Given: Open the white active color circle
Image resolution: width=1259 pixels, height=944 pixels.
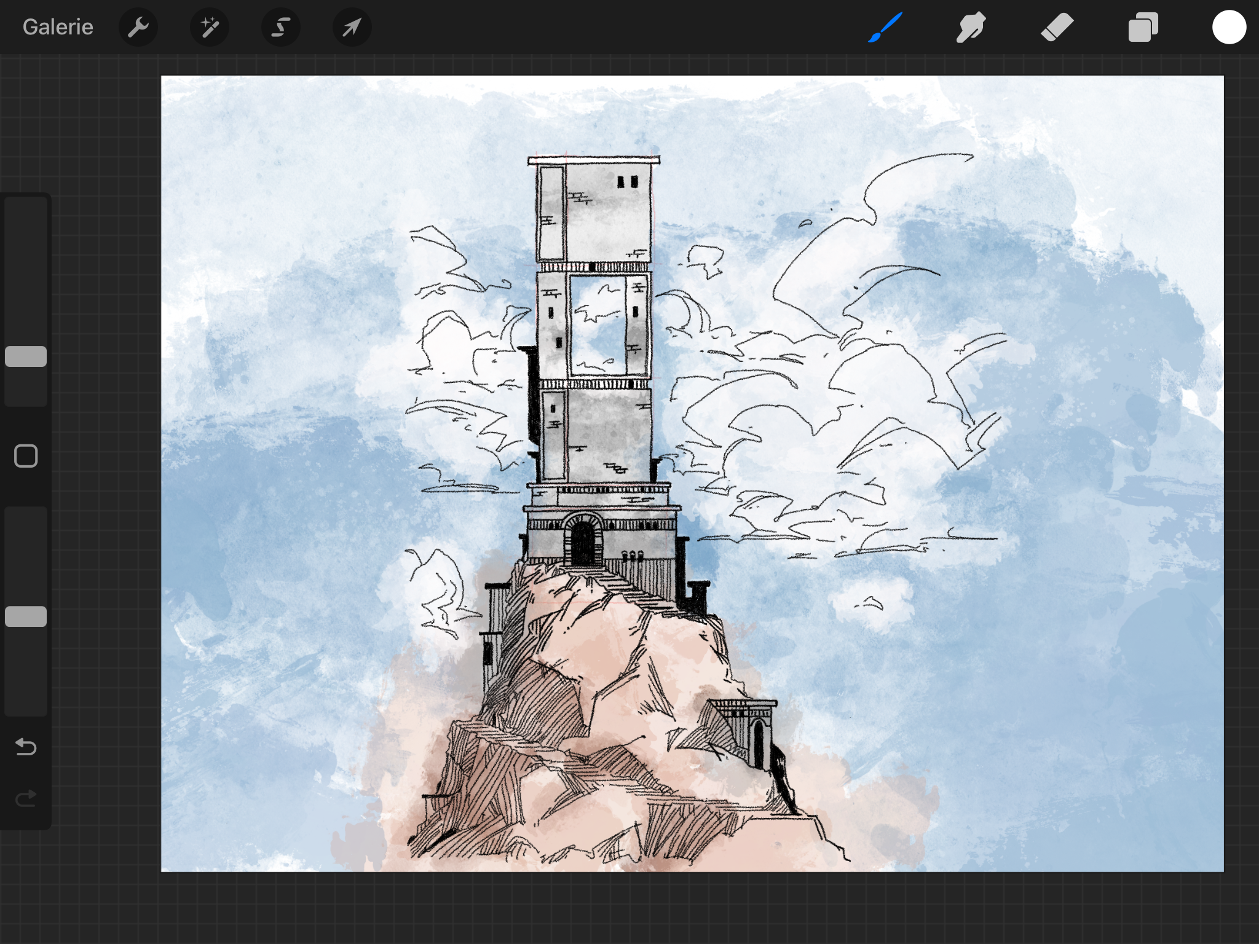Looking at the screenshot, I should pos(1228,27).
